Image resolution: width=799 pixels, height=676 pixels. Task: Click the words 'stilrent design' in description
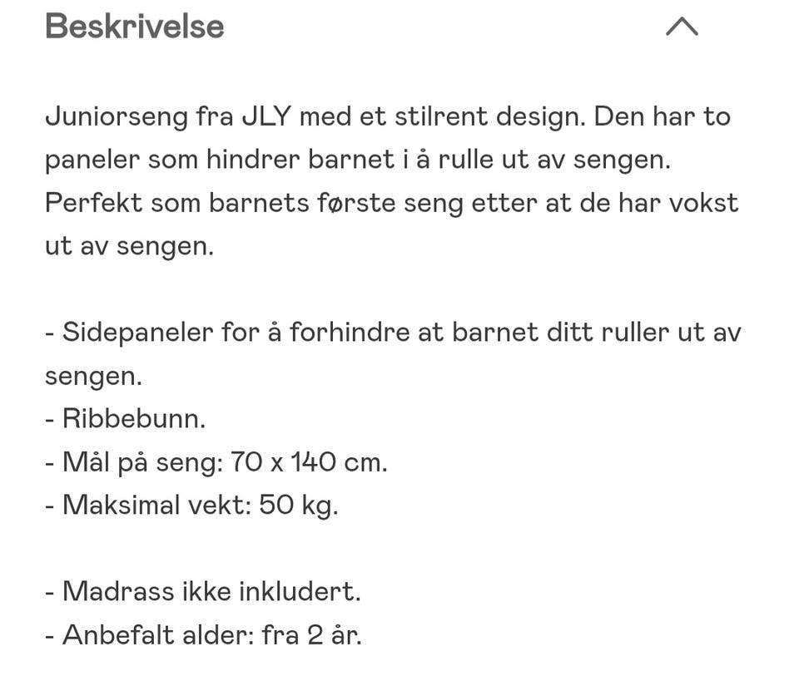[490, 117]
